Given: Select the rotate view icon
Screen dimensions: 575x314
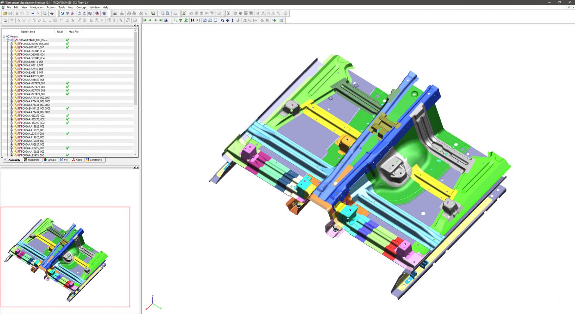Looking at the screenshot, I should (x=222, y=21).
